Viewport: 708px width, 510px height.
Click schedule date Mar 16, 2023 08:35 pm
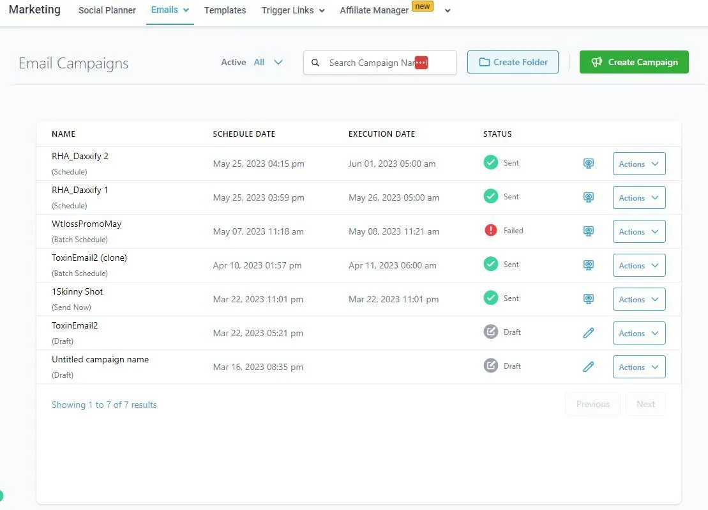coord(258,367)
